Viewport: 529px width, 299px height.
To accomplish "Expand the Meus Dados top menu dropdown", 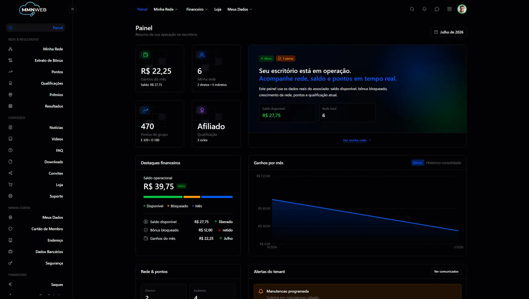I will pos(240,9).
